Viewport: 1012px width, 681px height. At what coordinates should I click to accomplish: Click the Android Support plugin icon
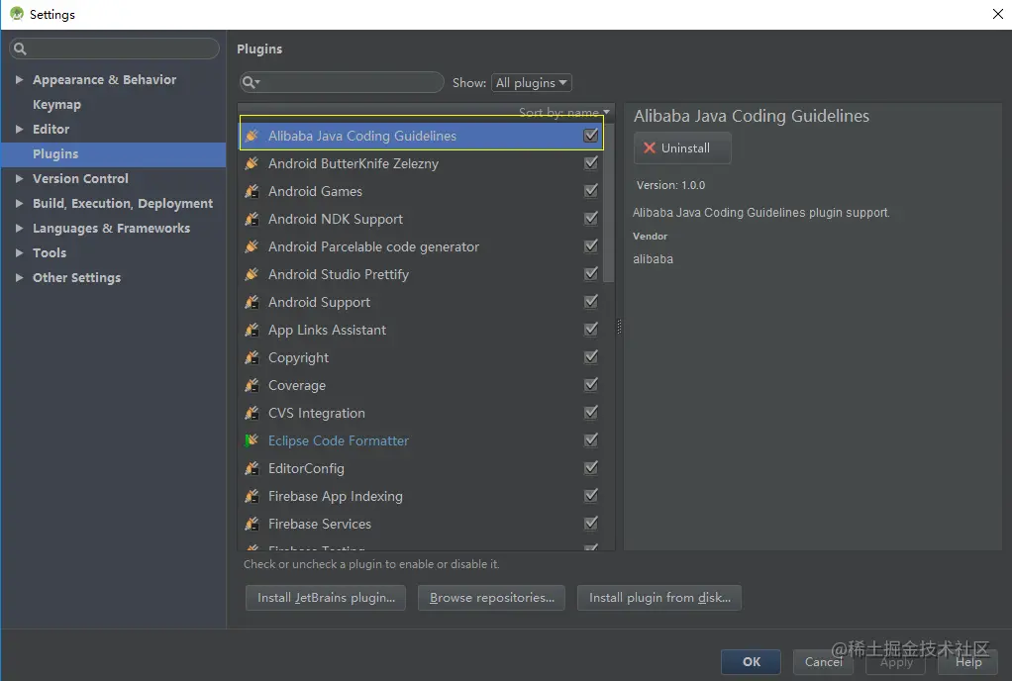tap(252, 303)
